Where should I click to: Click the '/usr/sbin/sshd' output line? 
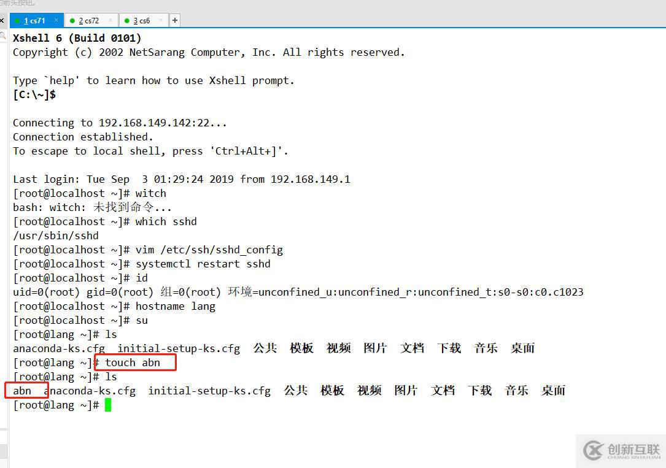(56, 236)
